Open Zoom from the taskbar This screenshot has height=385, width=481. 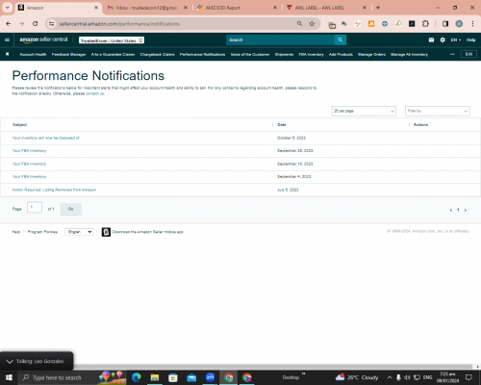210,377
